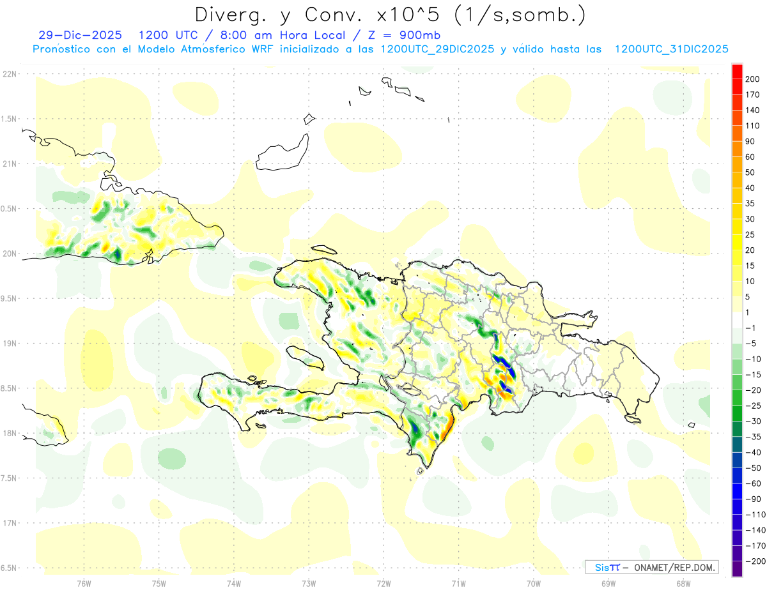Click the '6.5N' latitude label

click(x=10, y=568)
